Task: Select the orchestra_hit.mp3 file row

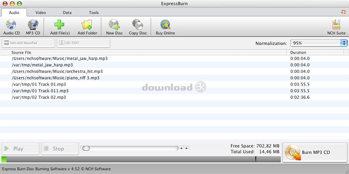Action: tap(175, 72)
